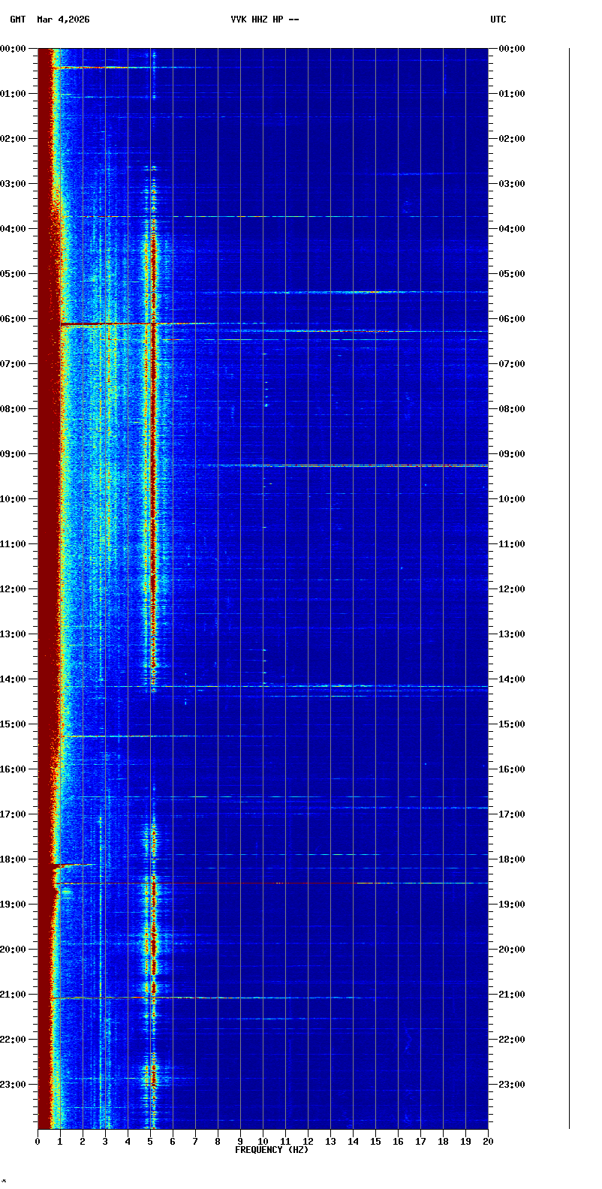Viewport: 602px width, 1189px height.
Task: Click the 5 Hz frequency tick label
Action: coord(150,1142)
